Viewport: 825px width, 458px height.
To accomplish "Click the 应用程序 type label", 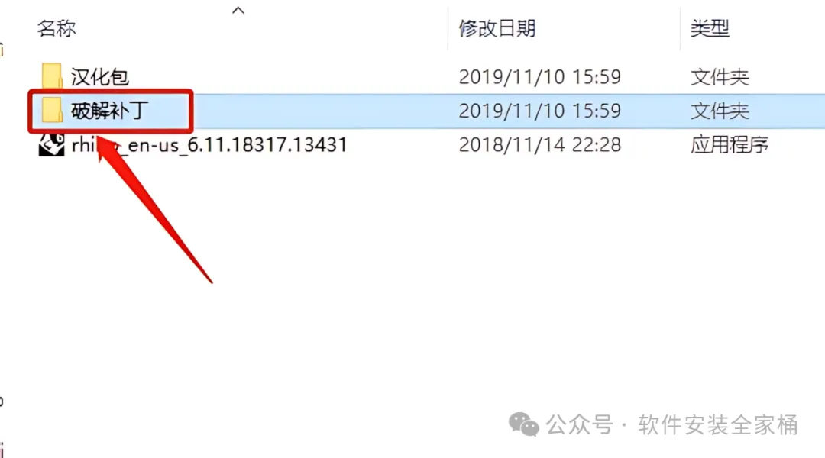I will [730, 144].
